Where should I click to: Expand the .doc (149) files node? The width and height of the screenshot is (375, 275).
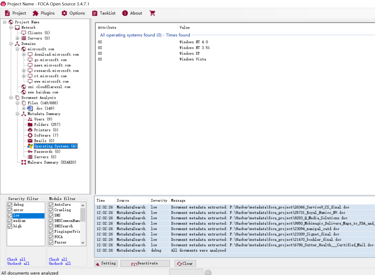tap(24, 108)
